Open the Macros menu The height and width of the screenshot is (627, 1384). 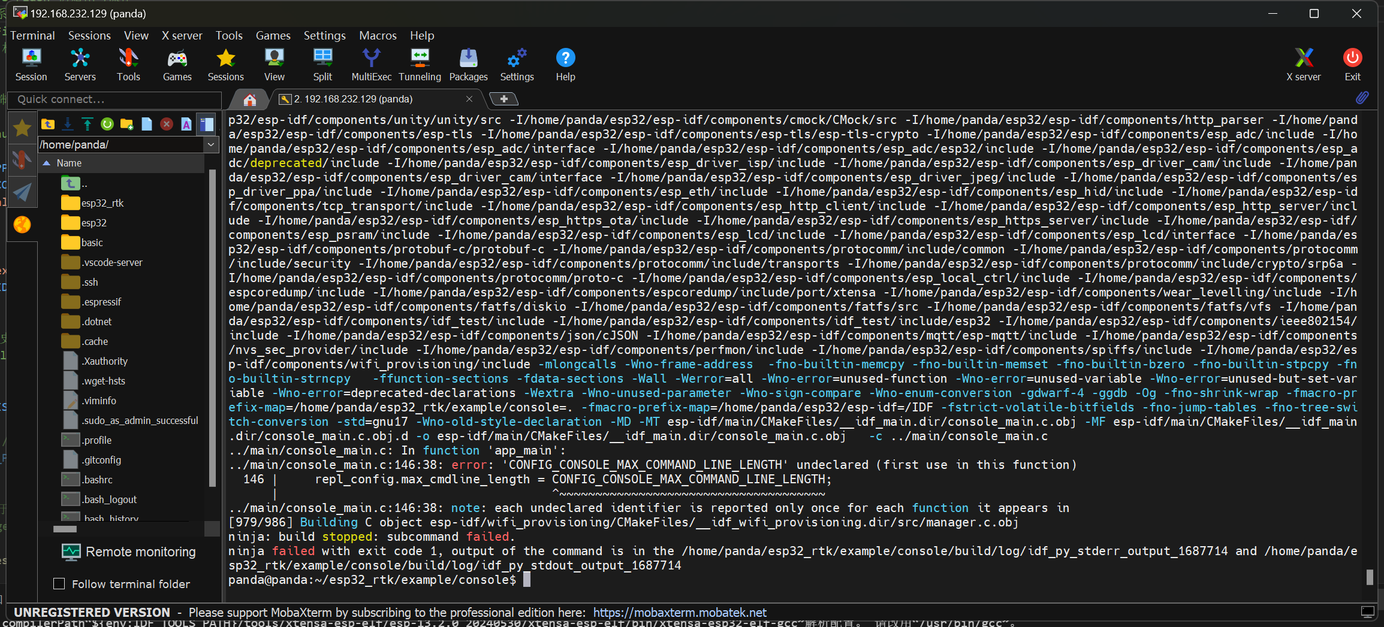click(378, 35)
